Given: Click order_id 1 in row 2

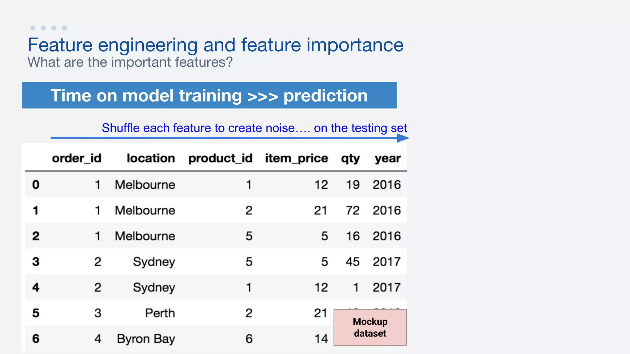Looking at the screenshot, I should (x=98, y=236).
